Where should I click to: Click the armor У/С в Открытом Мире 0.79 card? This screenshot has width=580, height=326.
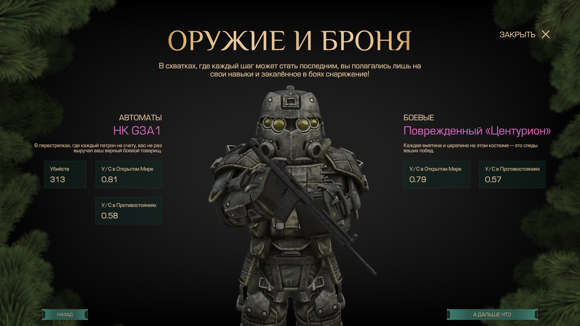tap(437, 174)
